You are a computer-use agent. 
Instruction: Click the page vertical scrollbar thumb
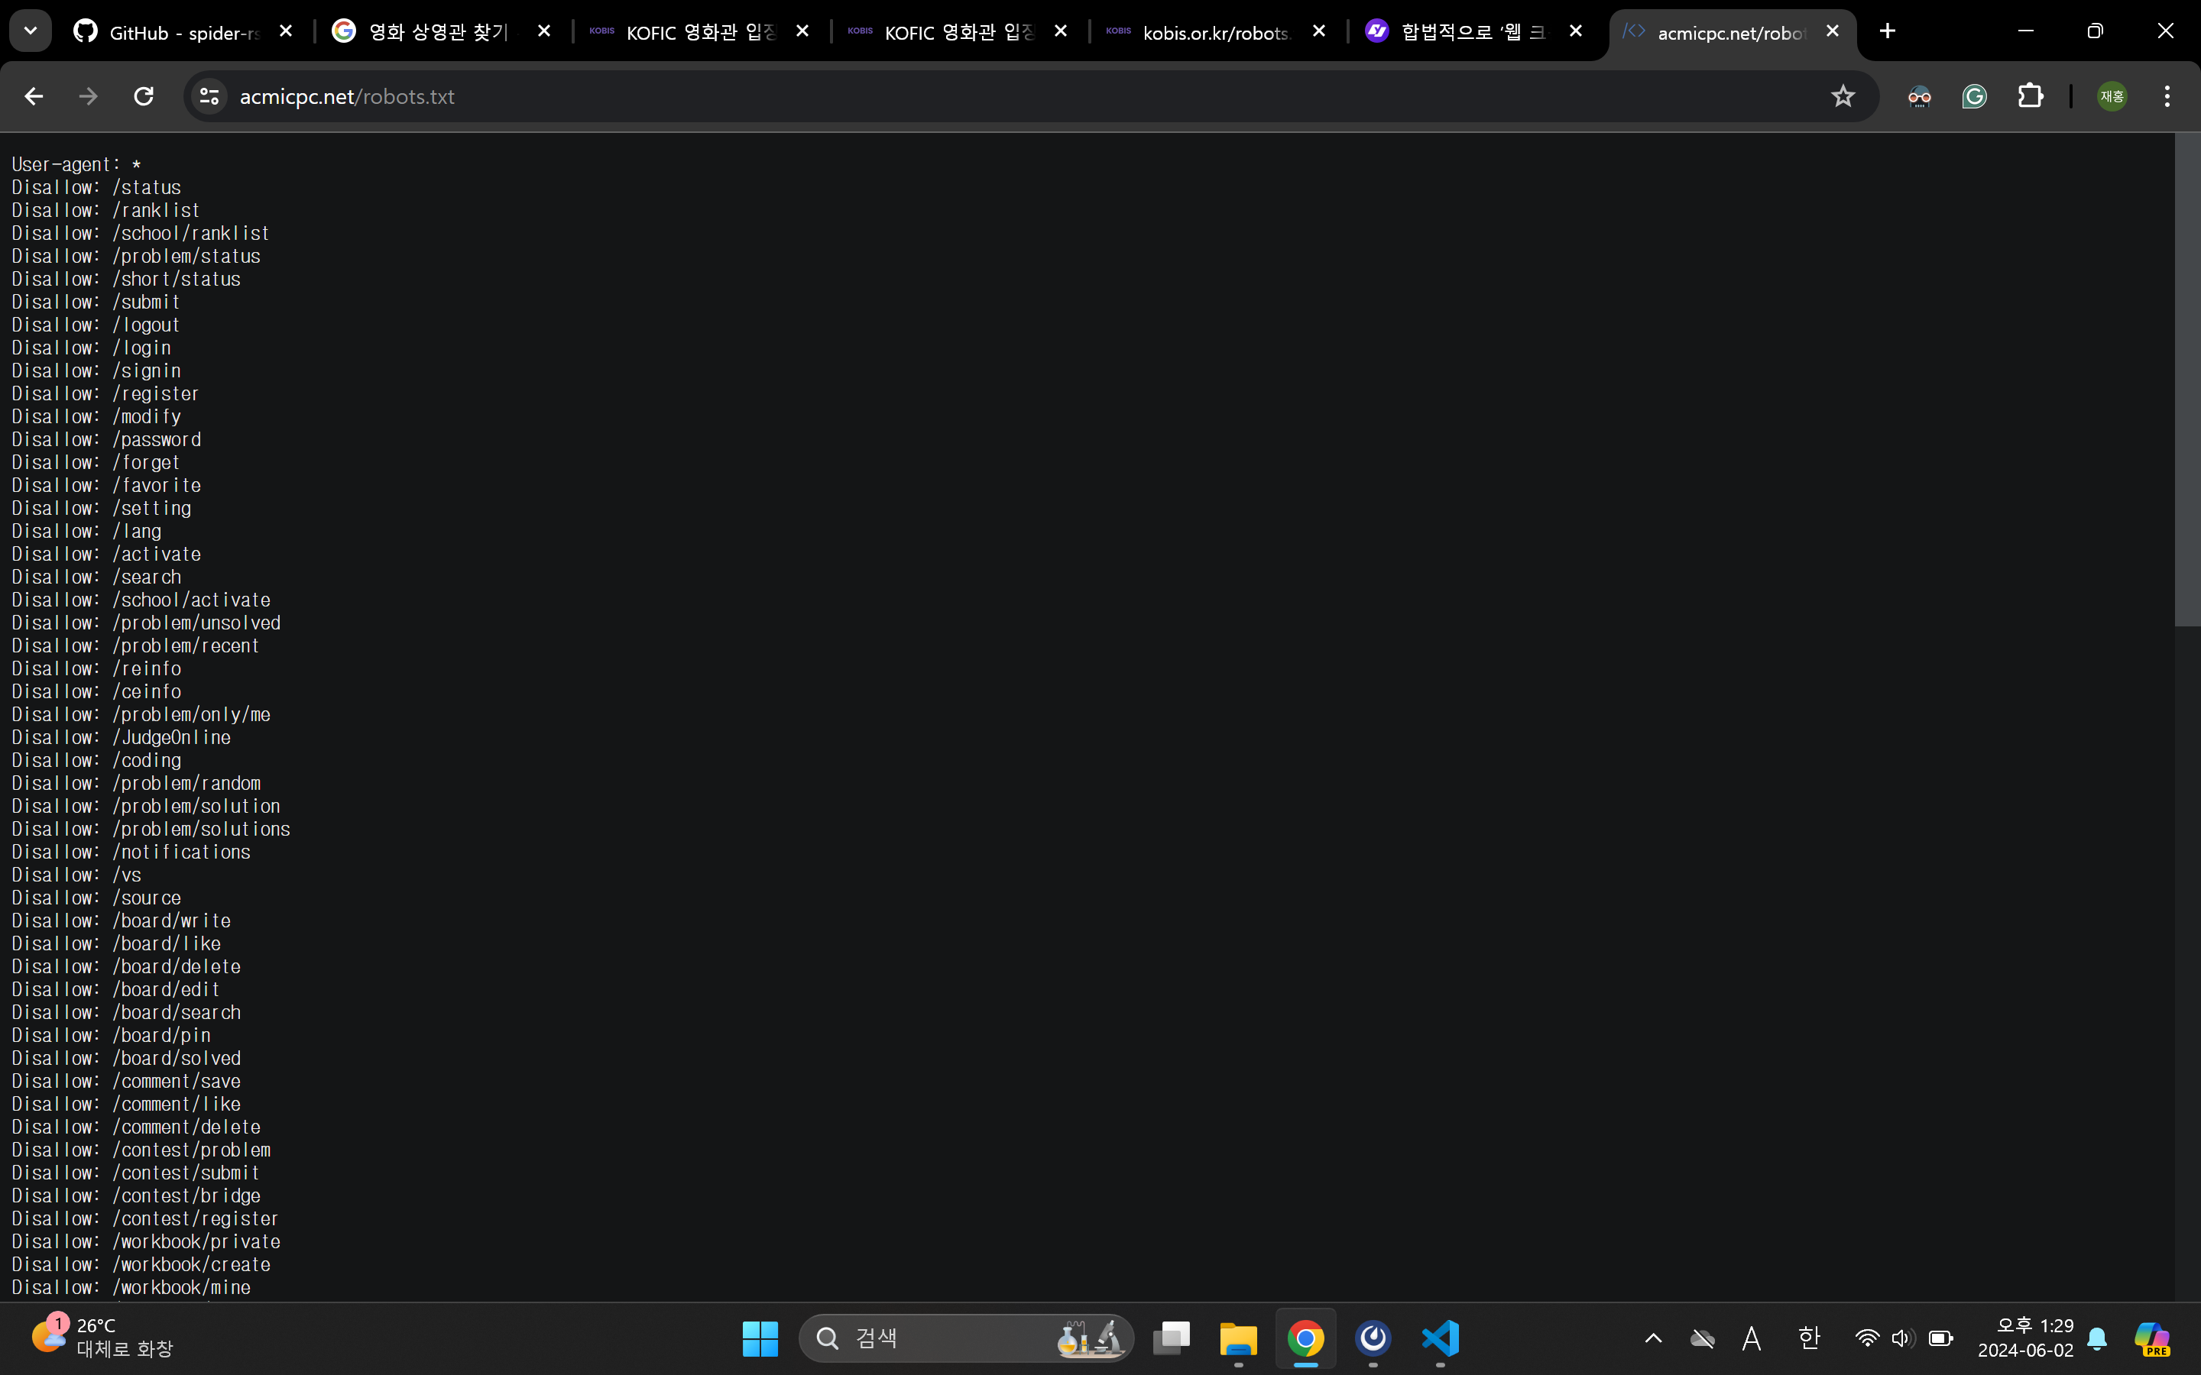coord(2187,380)
